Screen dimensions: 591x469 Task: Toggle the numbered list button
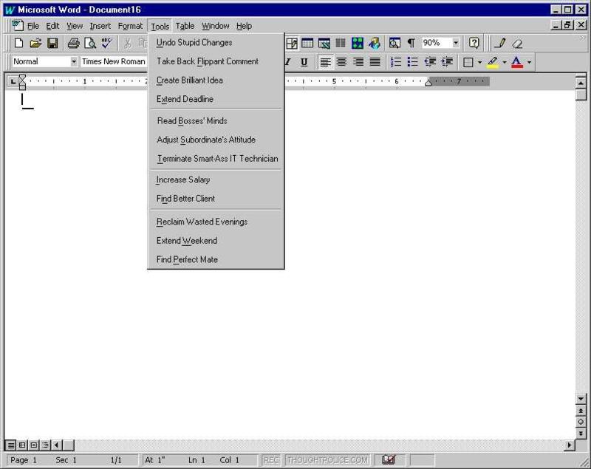click(x=396, y=62)
